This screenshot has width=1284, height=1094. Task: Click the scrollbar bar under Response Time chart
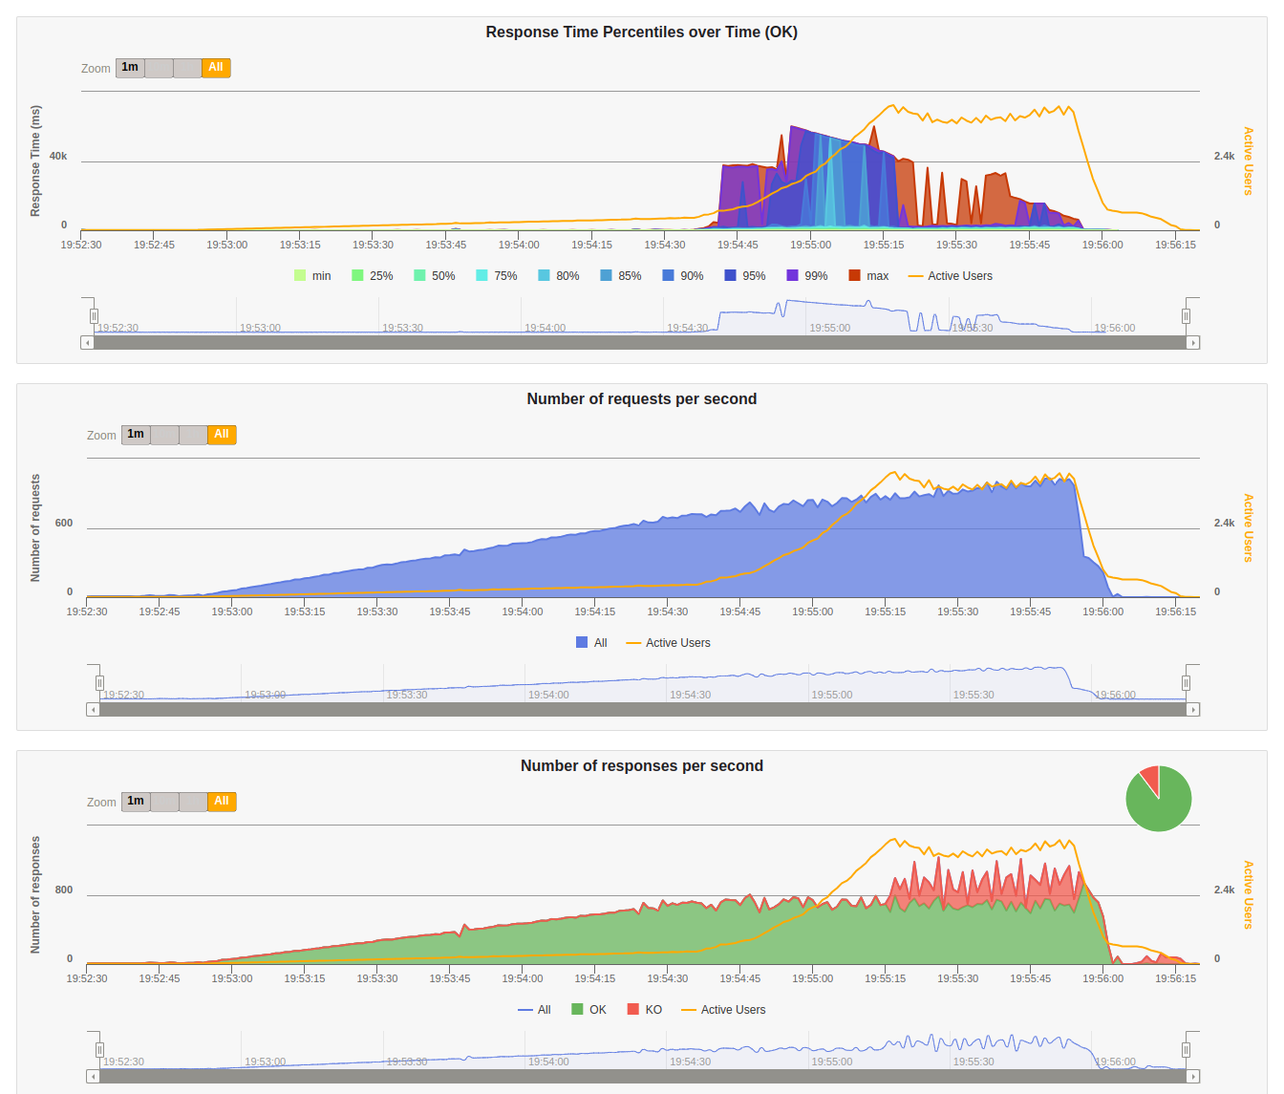click(x=640, y=342)
